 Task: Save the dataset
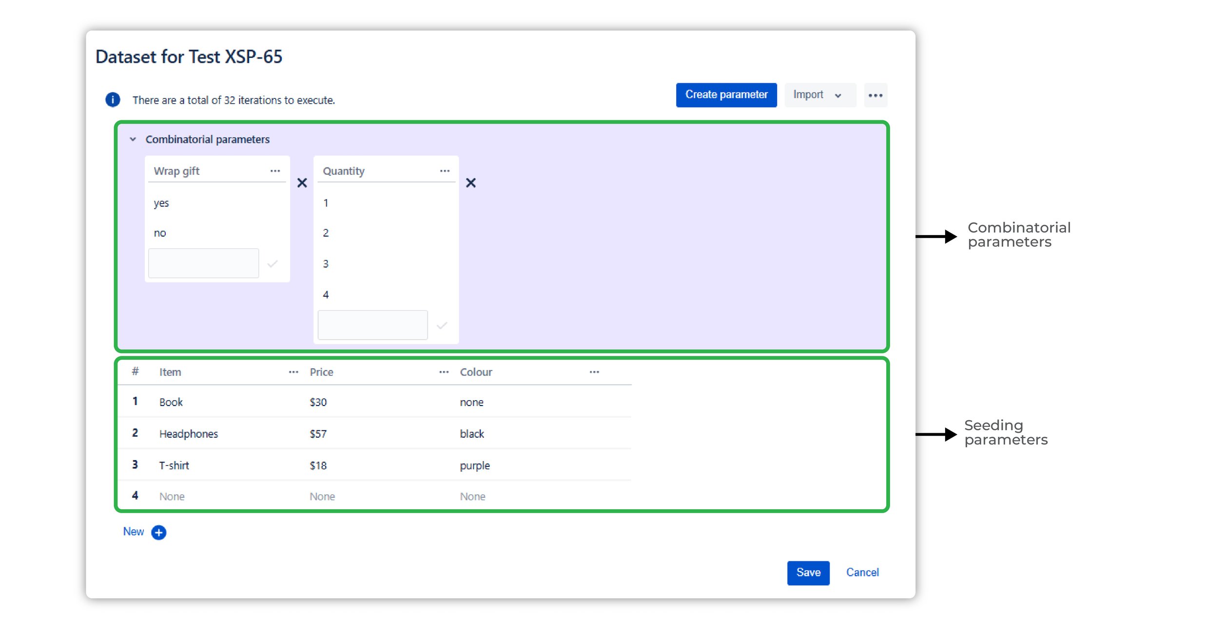click(x=808, y=573)
